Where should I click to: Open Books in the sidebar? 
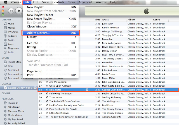11,40
